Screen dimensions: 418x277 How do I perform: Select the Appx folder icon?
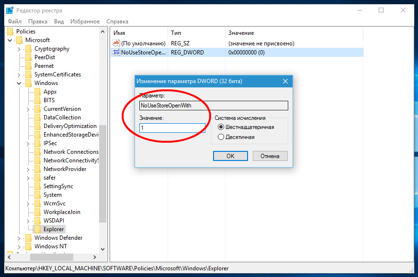pos(38,92)
